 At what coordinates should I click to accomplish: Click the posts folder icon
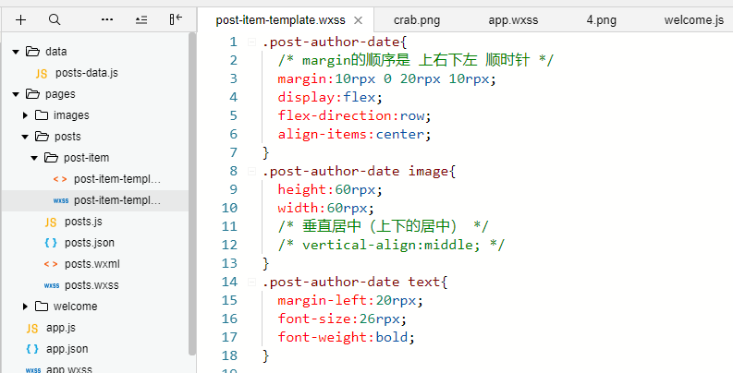pyautogui.click(x=43, y=137)
